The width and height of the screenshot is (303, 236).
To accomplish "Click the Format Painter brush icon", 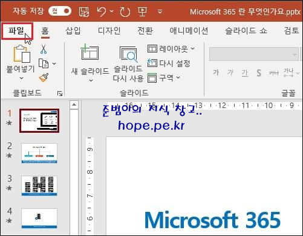I will [44, 78].
